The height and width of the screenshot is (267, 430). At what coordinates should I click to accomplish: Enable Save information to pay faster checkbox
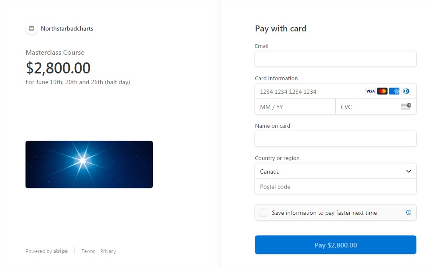[x=263, y=213]
